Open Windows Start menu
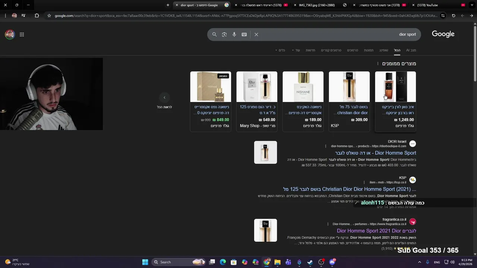Viewport: 477px width, 268px height. coord(145,262)
